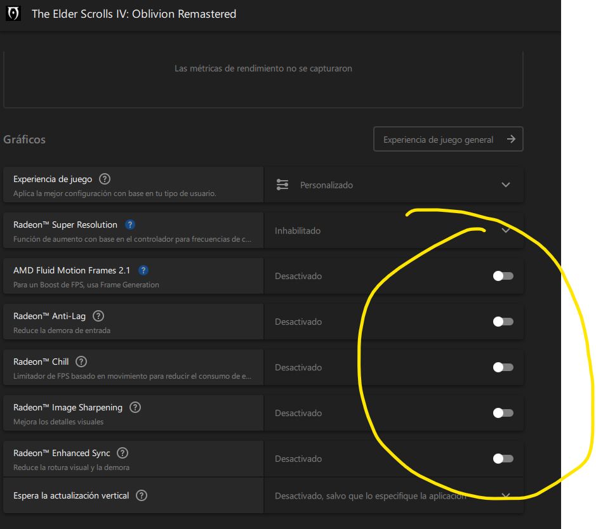Viewport: 596px width, 529px height.
Task: Click the Radeon Chill label
Action: 41,362
